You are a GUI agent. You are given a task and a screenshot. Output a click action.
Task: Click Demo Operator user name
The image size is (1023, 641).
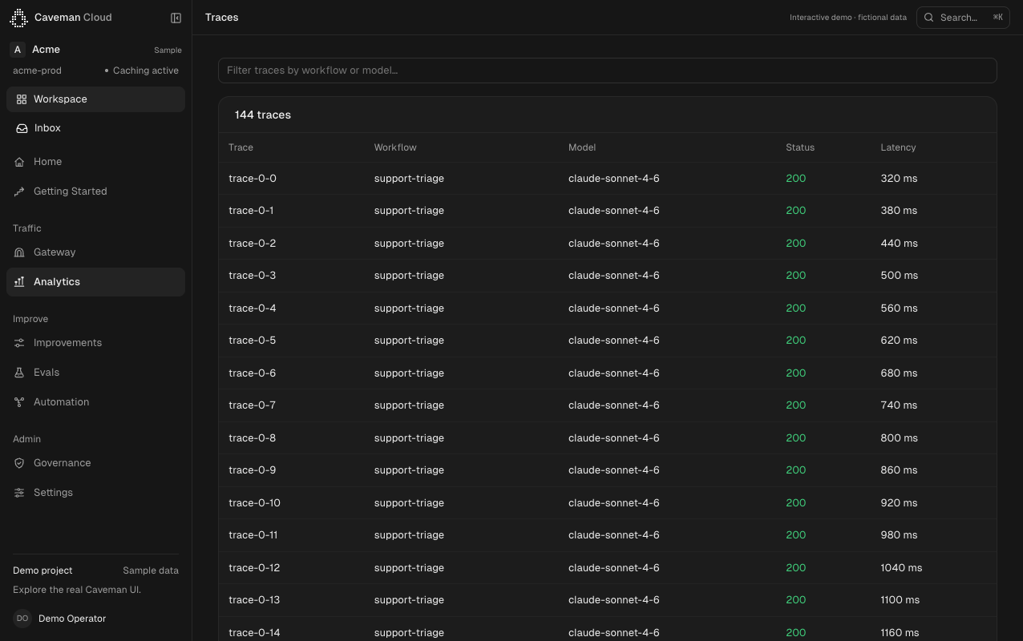point(72,619)
